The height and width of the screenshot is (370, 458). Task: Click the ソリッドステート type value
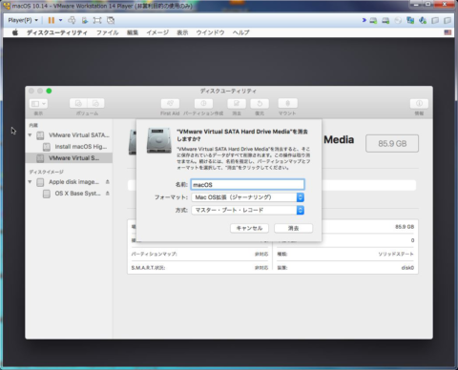coord(396,254)
